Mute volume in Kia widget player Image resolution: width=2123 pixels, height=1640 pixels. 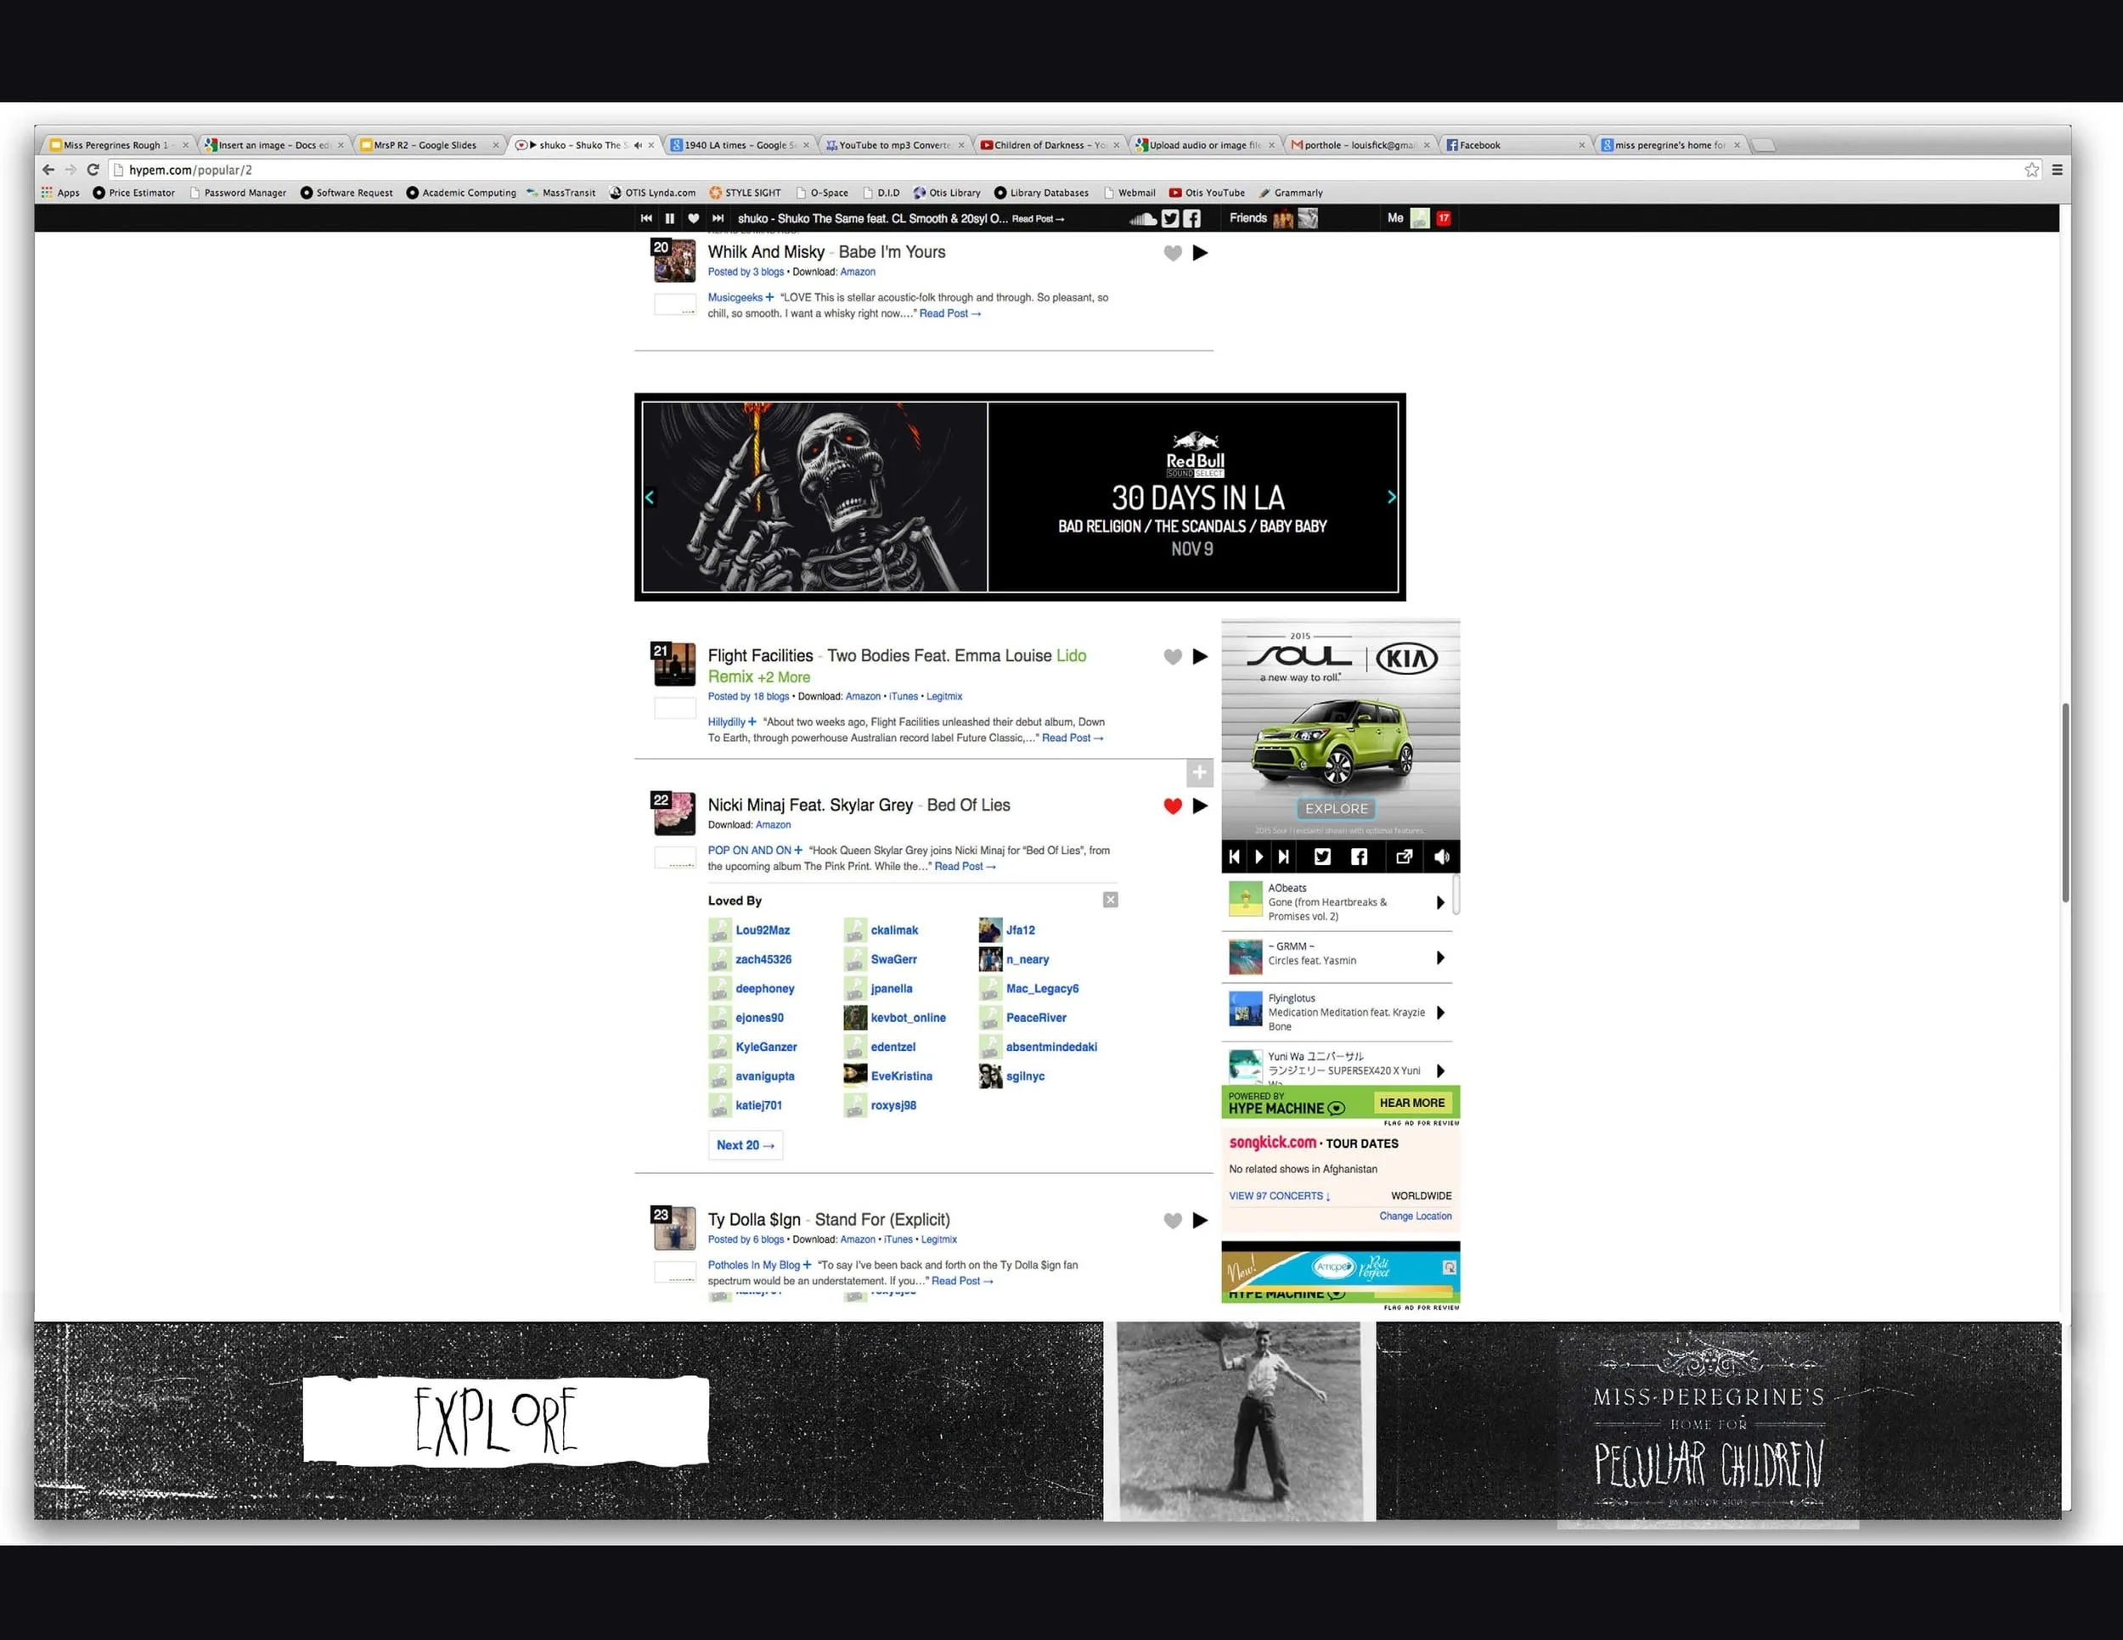[x=1442, y=857]
